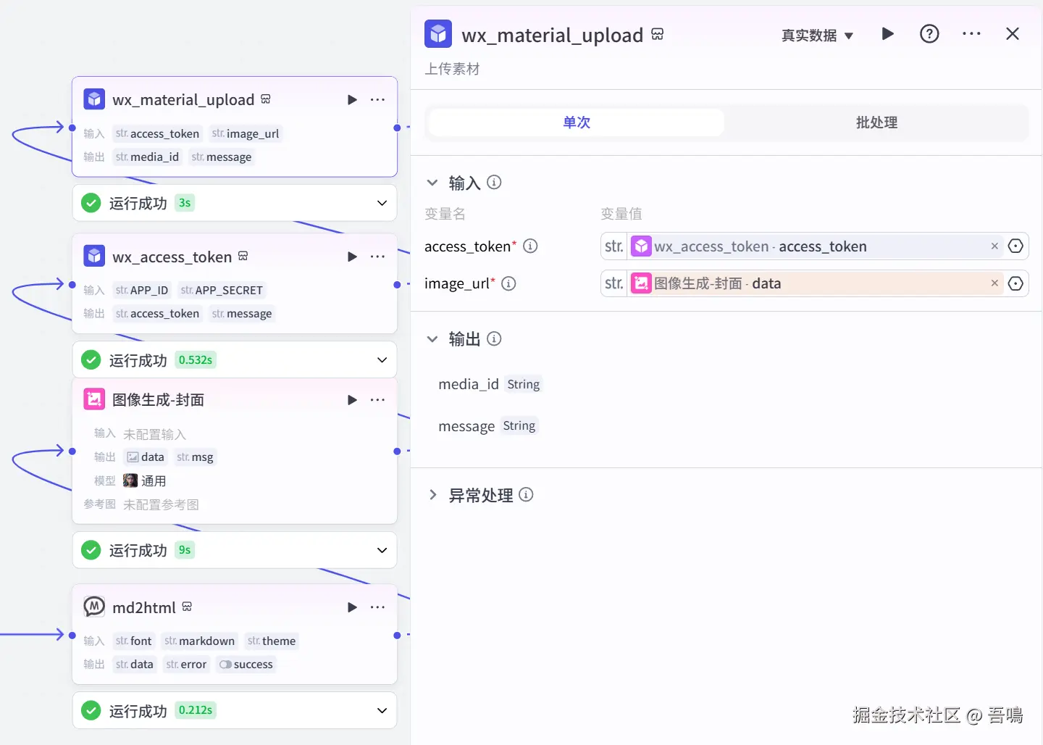Show info for image_url variable
Viewport: 1043px width, 745px height.
point(508,283)
